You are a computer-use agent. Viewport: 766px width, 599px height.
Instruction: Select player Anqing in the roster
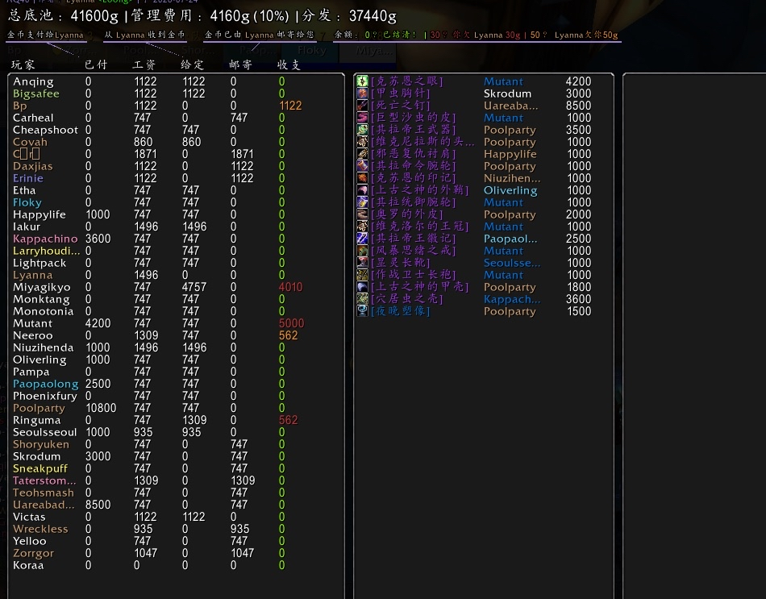(x=33, y=81)
